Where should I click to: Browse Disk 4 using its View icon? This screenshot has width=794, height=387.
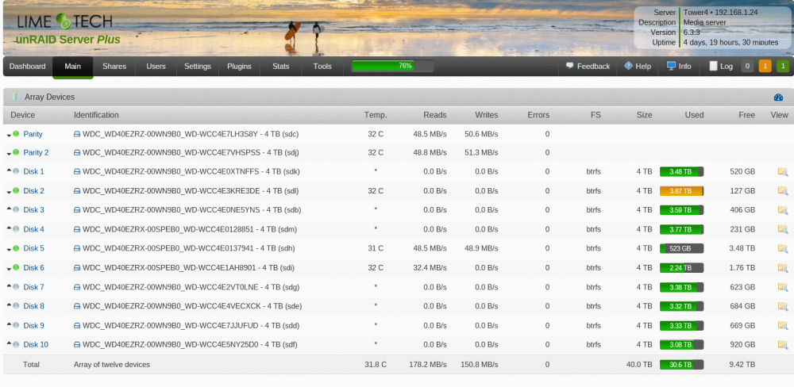point(782,229)
